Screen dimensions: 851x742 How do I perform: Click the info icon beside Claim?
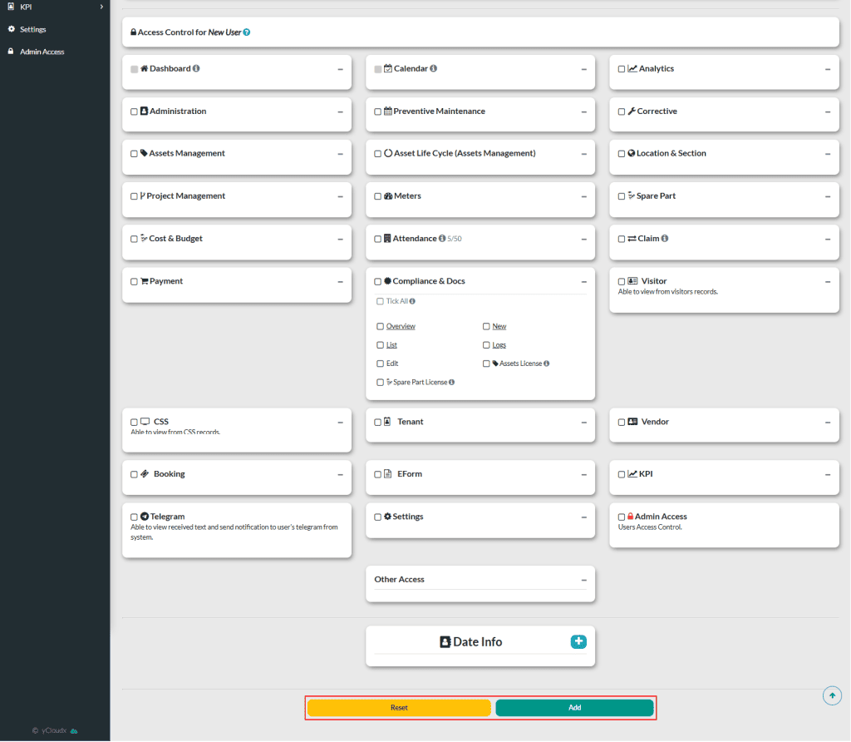tap(665, 239)
